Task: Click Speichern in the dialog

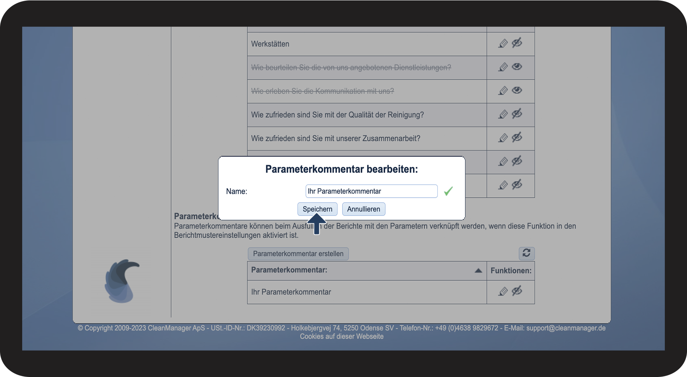Action: (x=317, y=209)
